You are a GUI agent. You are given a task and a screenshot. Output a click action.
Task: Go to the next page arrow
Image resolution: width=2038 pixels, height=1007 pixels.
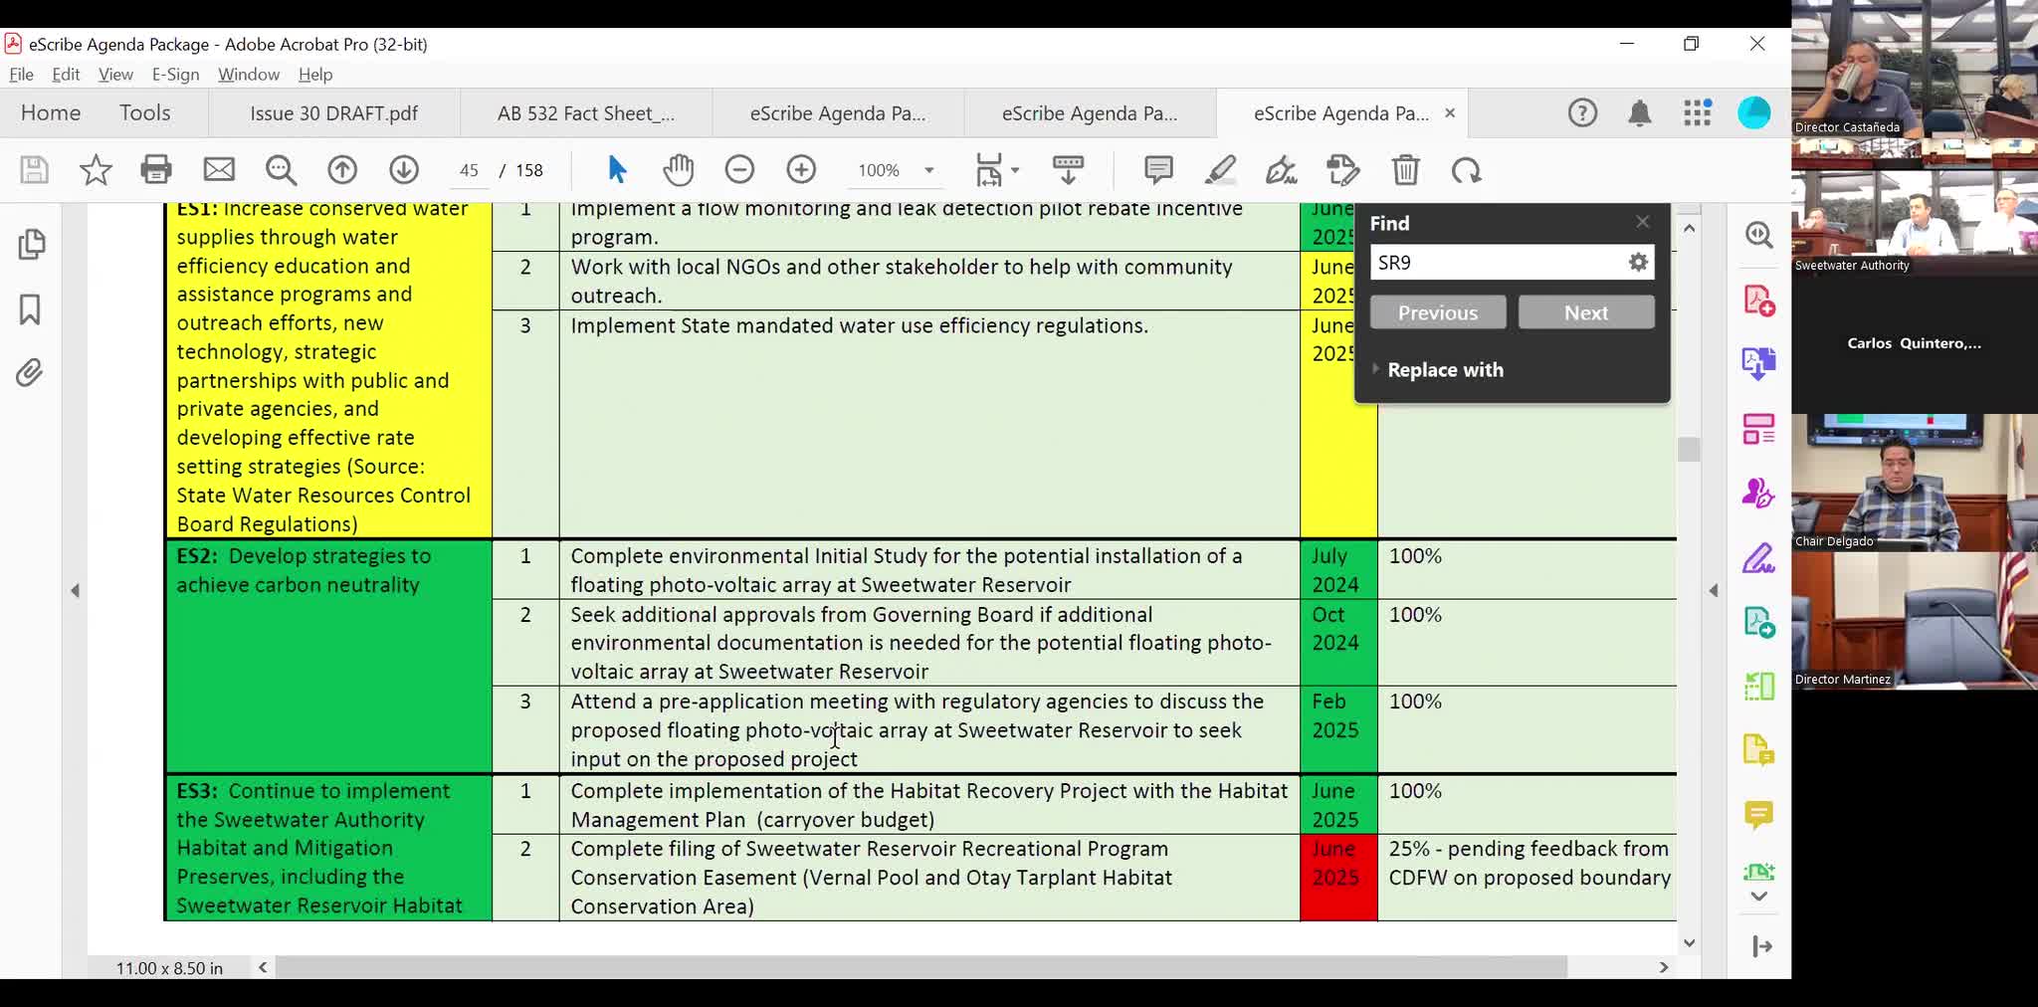pyautogui.click(x=404, y=170)
